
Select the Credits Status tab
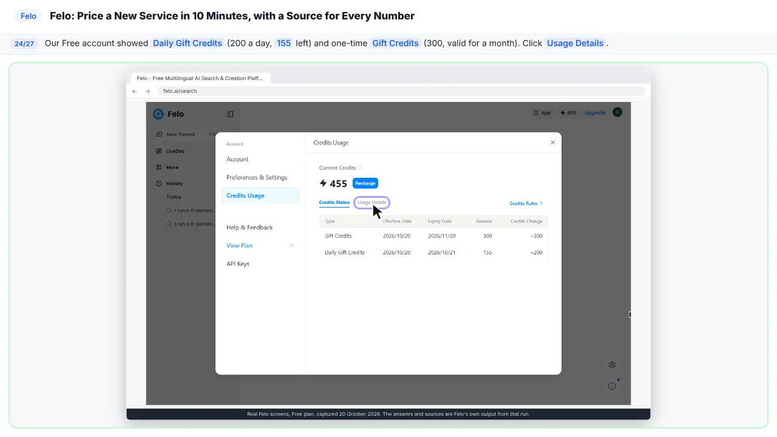tap(334, 203)
